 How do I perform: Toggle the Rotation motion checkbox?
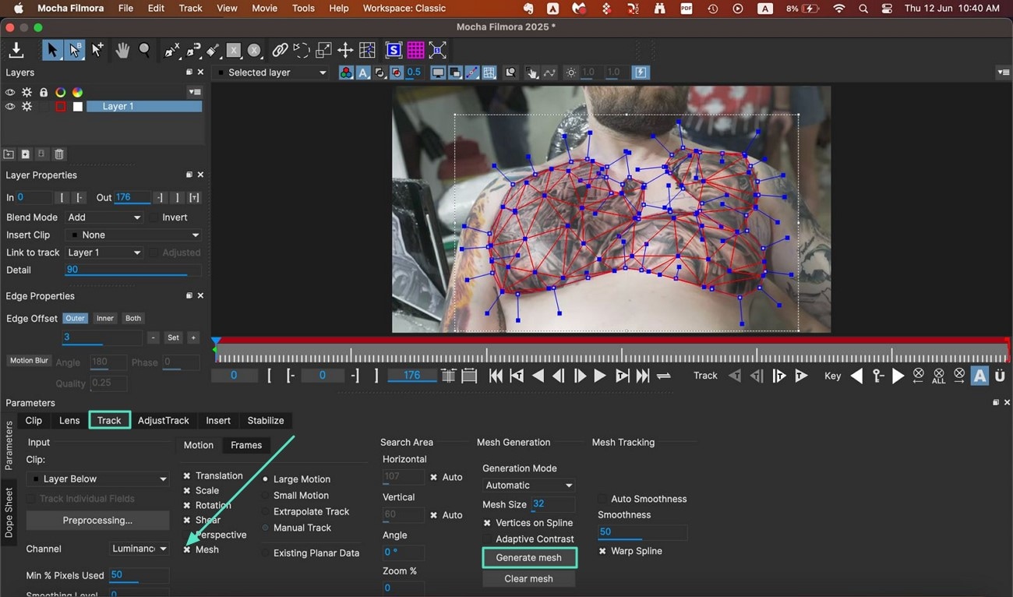point(187,505)
